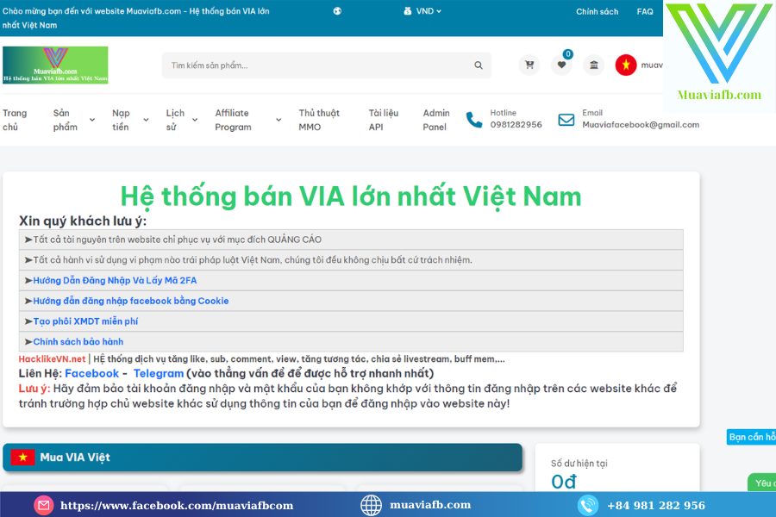
Task: Click the bank deposit icon
Action: 593,65
